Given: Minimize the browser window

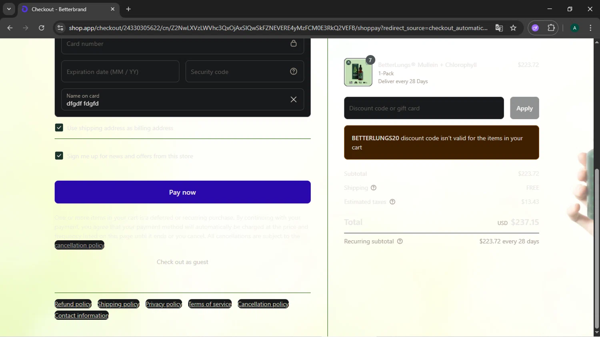Looking at the screenshot, I should (550, 9).
